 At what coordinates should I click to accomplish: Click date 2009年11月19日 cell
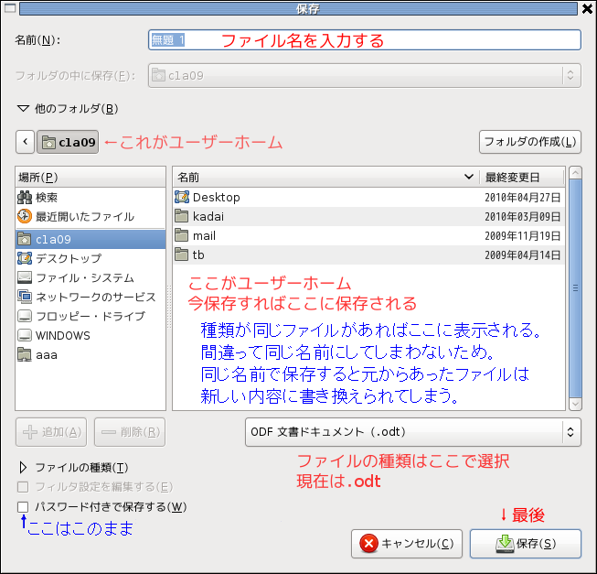[522, 236]
